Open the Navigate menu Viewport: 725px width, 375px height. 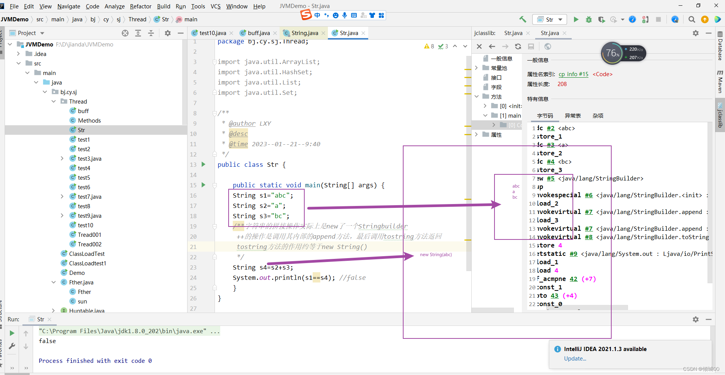coord(68,6)
